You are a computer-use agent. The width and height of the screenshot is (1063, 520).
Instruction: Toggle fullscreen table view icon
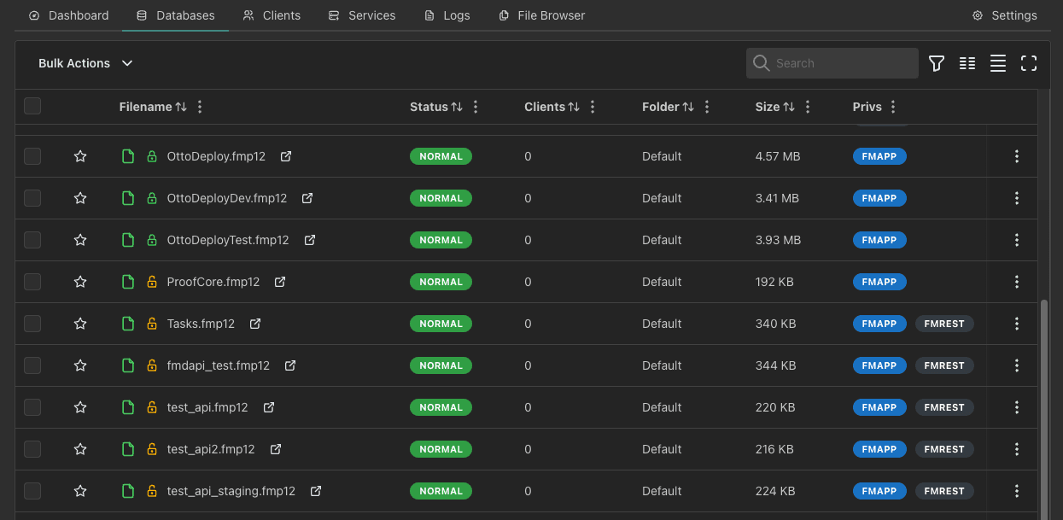[1029, 63]
